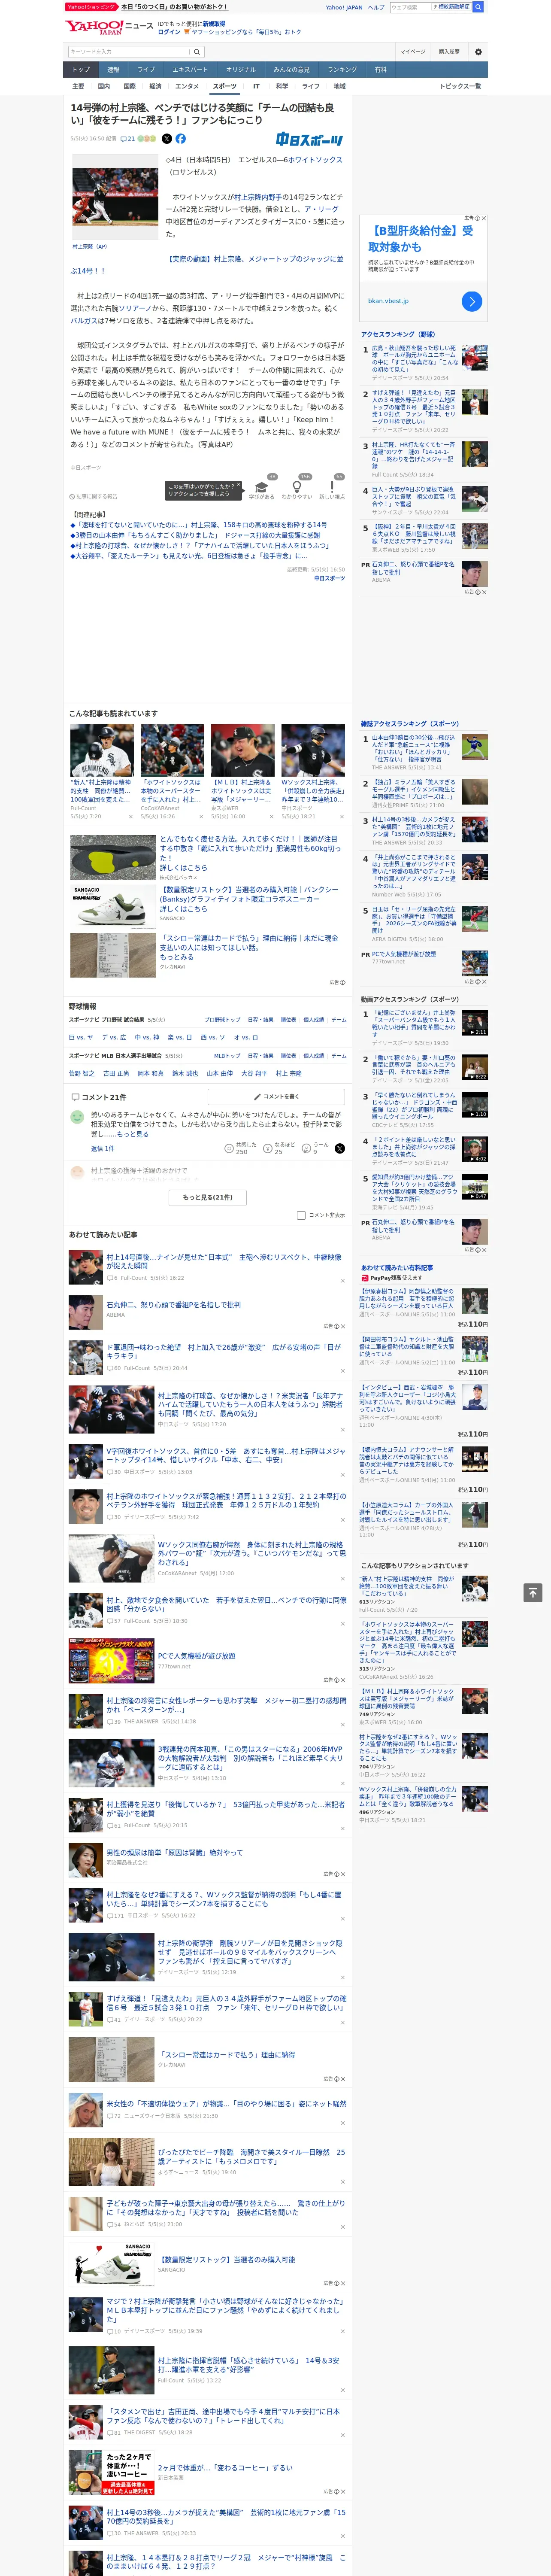
Task: Open the 地域 category tab
Action: pos(340,86)
